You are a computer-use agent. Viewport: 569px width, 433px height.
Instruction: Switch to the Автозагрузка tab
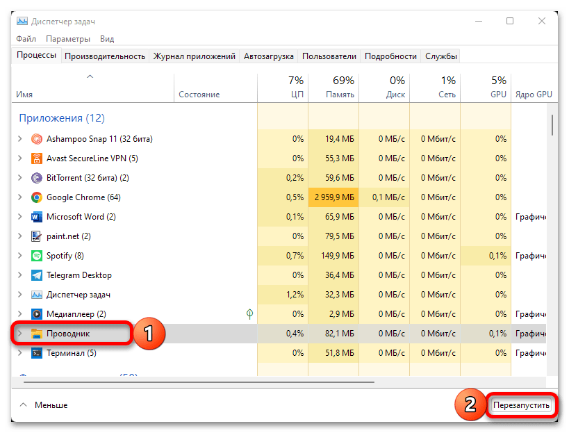coord(269,56)
